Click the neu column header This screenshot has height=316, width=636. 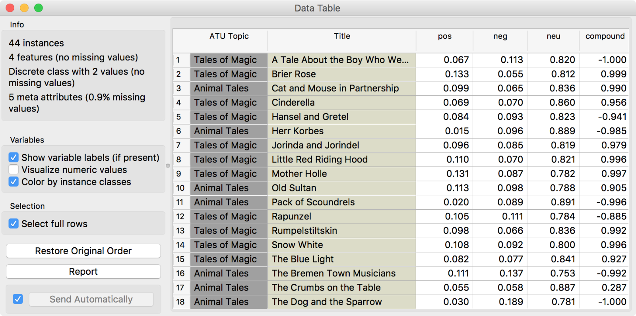point(553,37)
